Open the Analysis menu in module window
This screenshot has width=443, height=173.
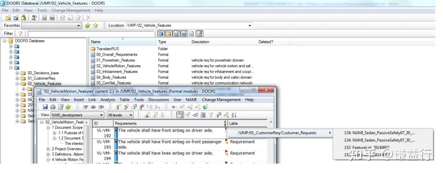(107, 100)
